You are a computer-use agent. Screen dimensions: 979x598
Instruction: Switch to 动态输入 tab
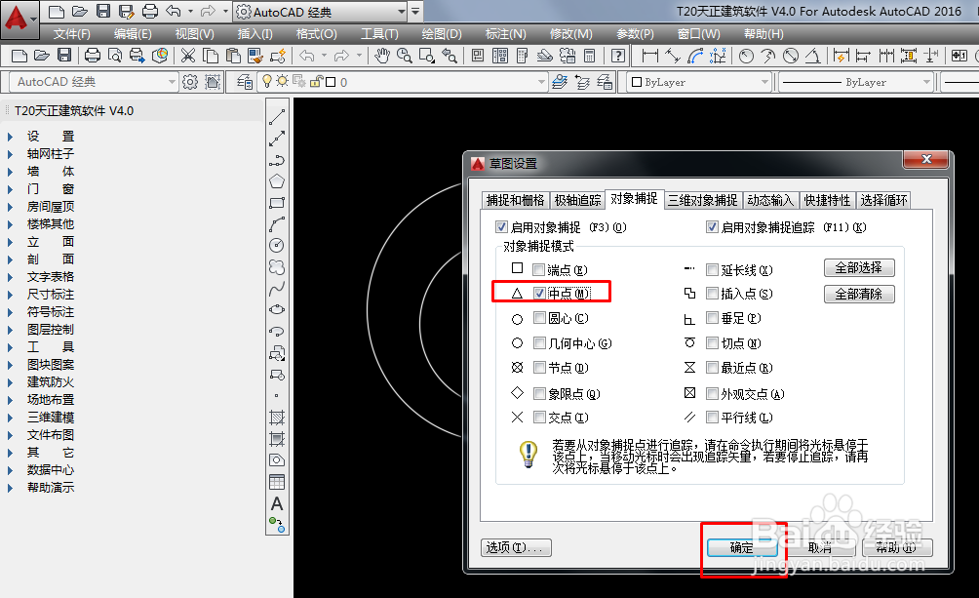click(x=770, y=200)
